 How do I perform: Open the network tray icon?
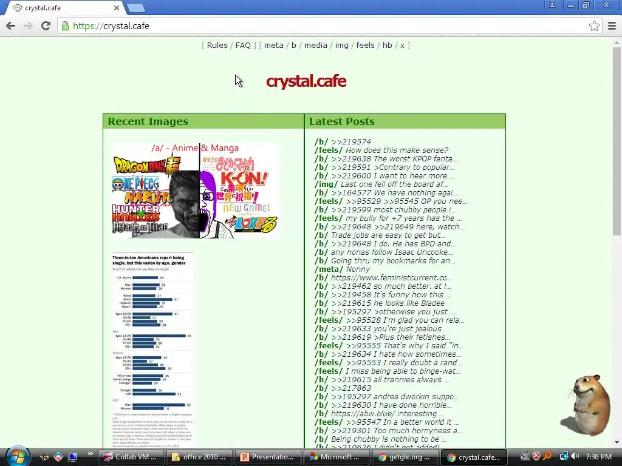click(564, 456)
